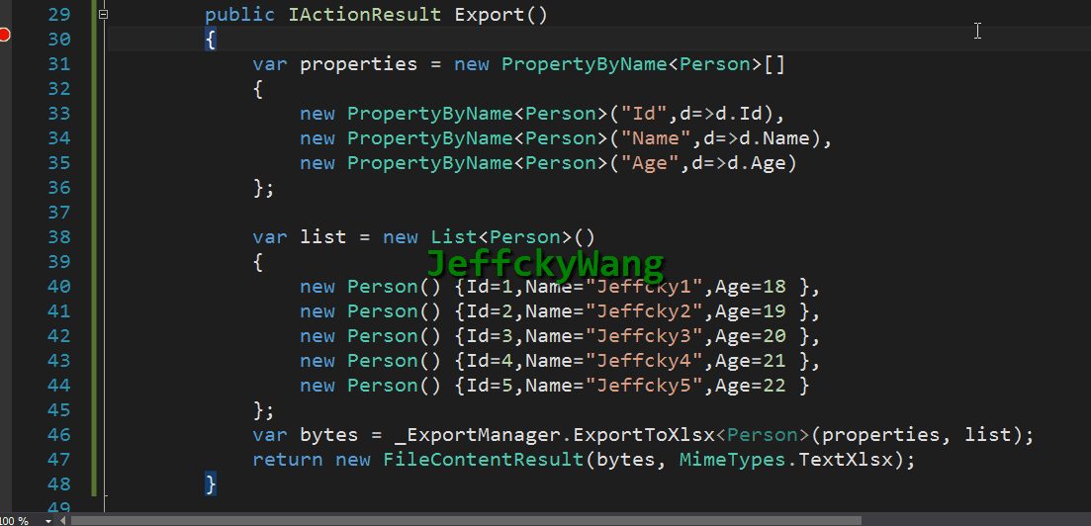This screenshot has width=1091, height=526.
Task: Click the ExportToXlsx method call
Action: click(x=644, y=436)
